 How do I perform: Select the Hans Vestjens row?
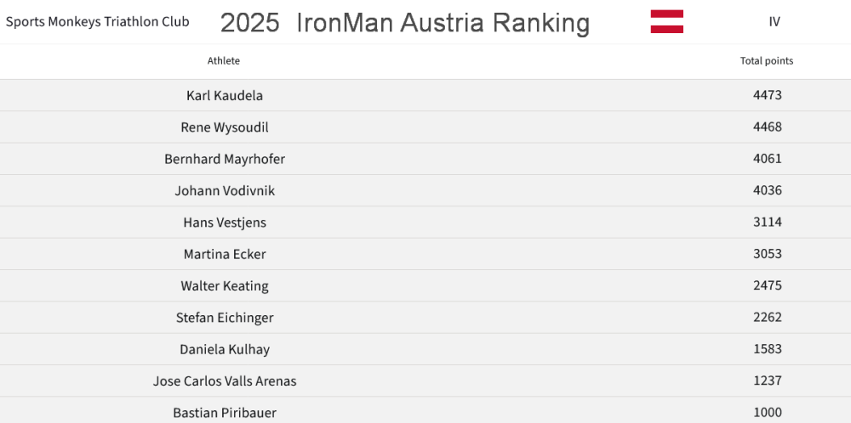(x=225, y=223)
